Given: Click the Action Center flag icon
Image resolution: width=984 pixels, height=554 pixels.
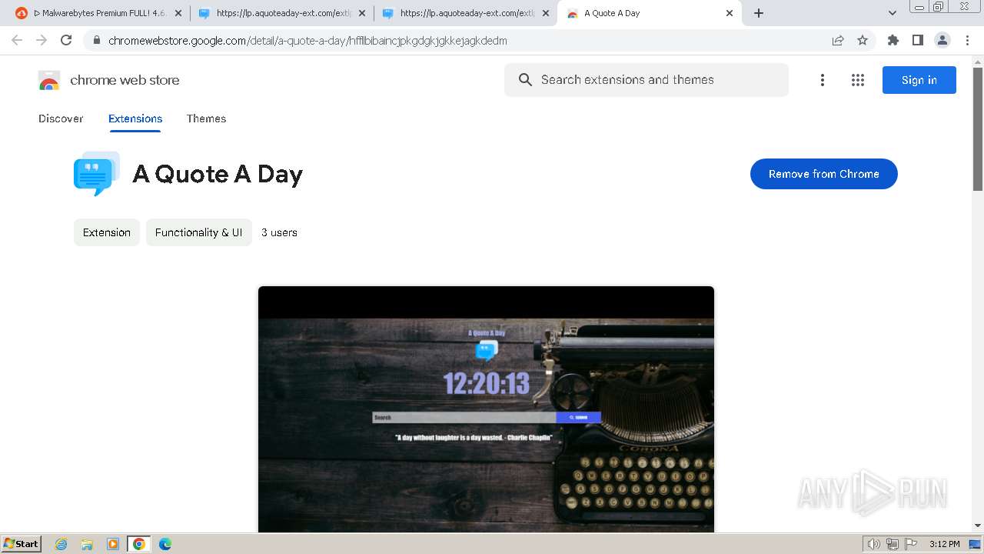Looking at the screenshot, I should (x=911, y=544).
